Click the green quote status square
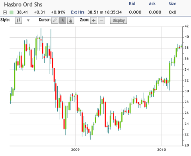Viewport: 191px width, 156px height. (12, 12)
